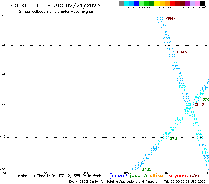Click the 0700 time marker

[146, 170]
